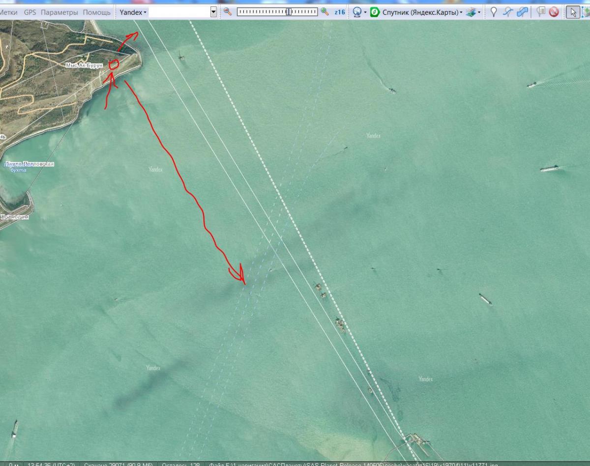Screen dimensions: 590x466
Task: Click the zoom out magnifier icon
Action: [x=228, y=12]
